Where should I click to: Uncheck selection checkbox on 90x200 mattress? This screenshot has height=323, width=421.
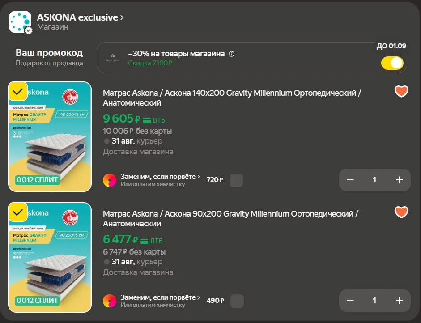[x=18, y=212]
